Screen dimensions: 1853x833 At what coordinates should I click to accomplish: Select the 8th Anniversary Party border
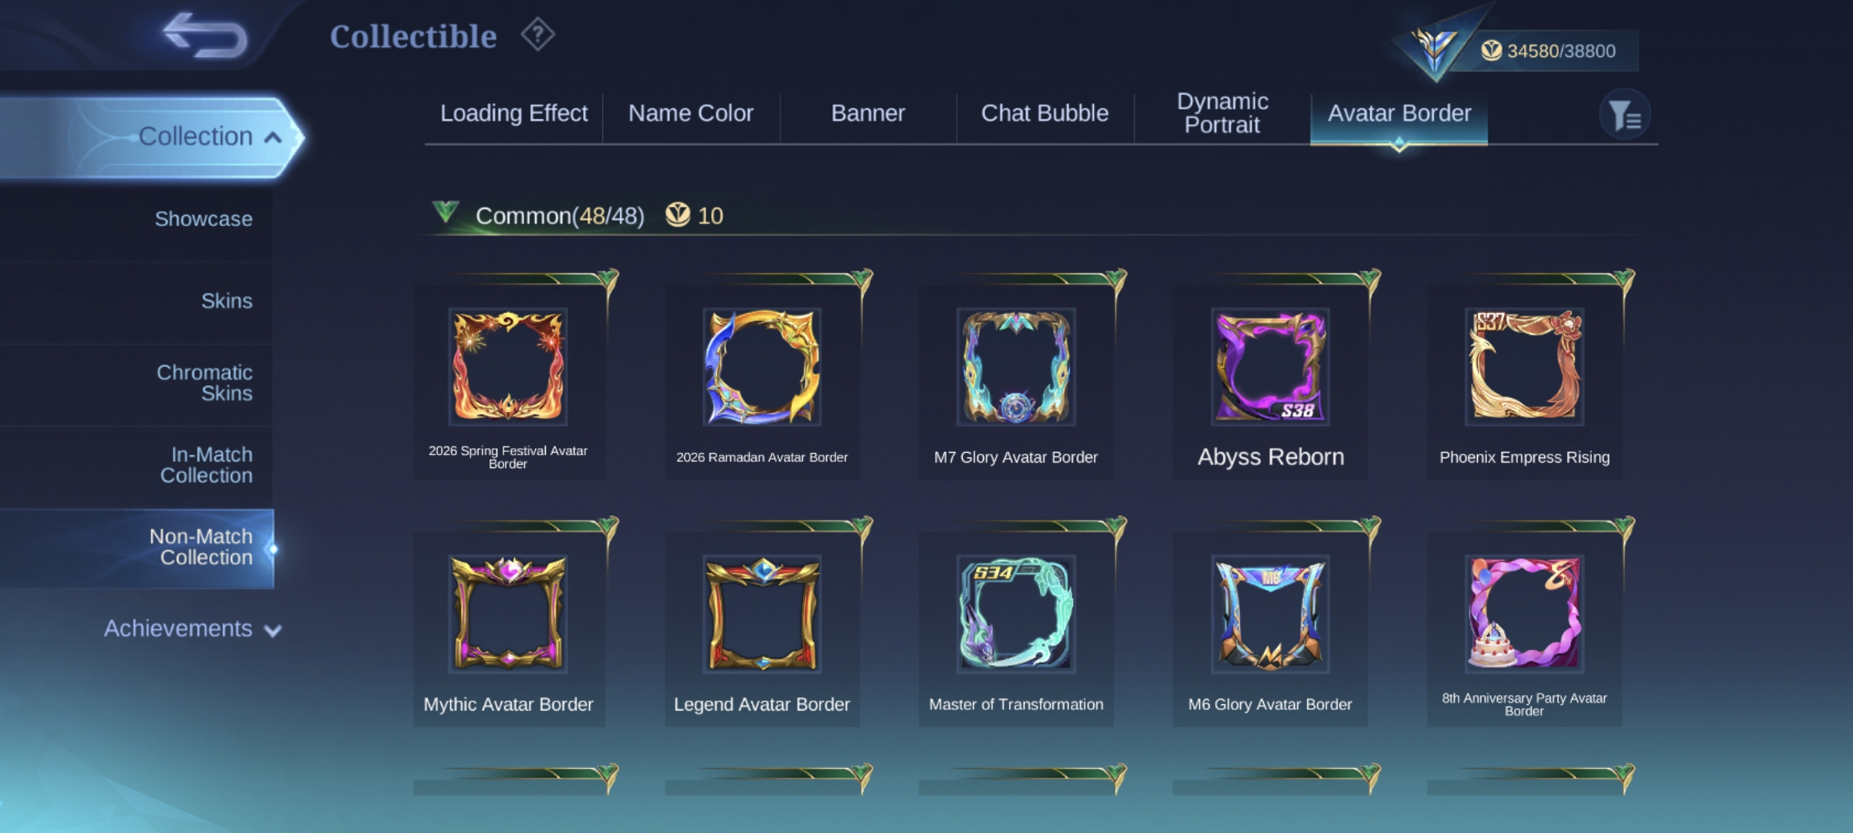coord(1524,629)
